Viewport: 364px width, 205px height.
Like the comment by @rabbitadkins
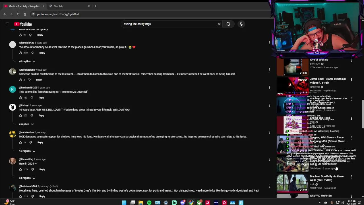pyautogui.click(x=20, y=80)
